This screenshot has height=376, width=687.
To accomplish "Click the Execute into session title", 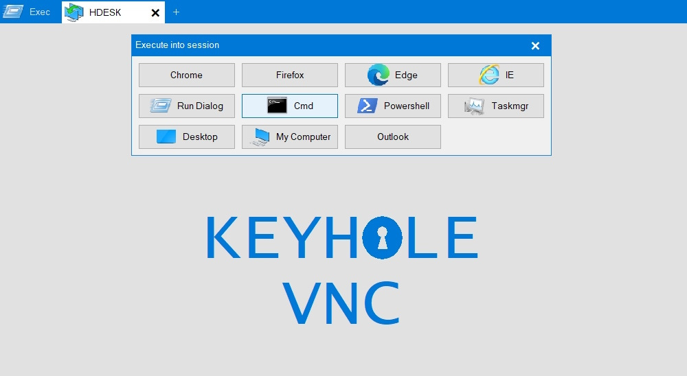I will [177, 45].
